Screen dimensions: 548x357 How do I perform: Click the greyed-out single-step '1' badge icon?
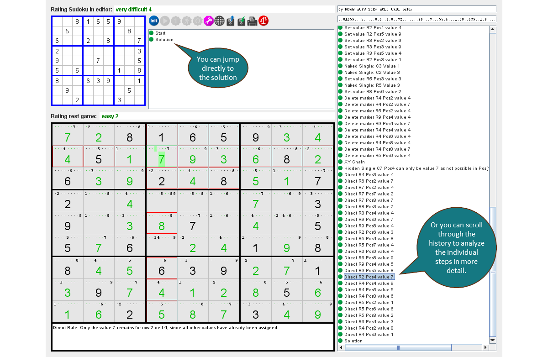[x=176, y=21]
